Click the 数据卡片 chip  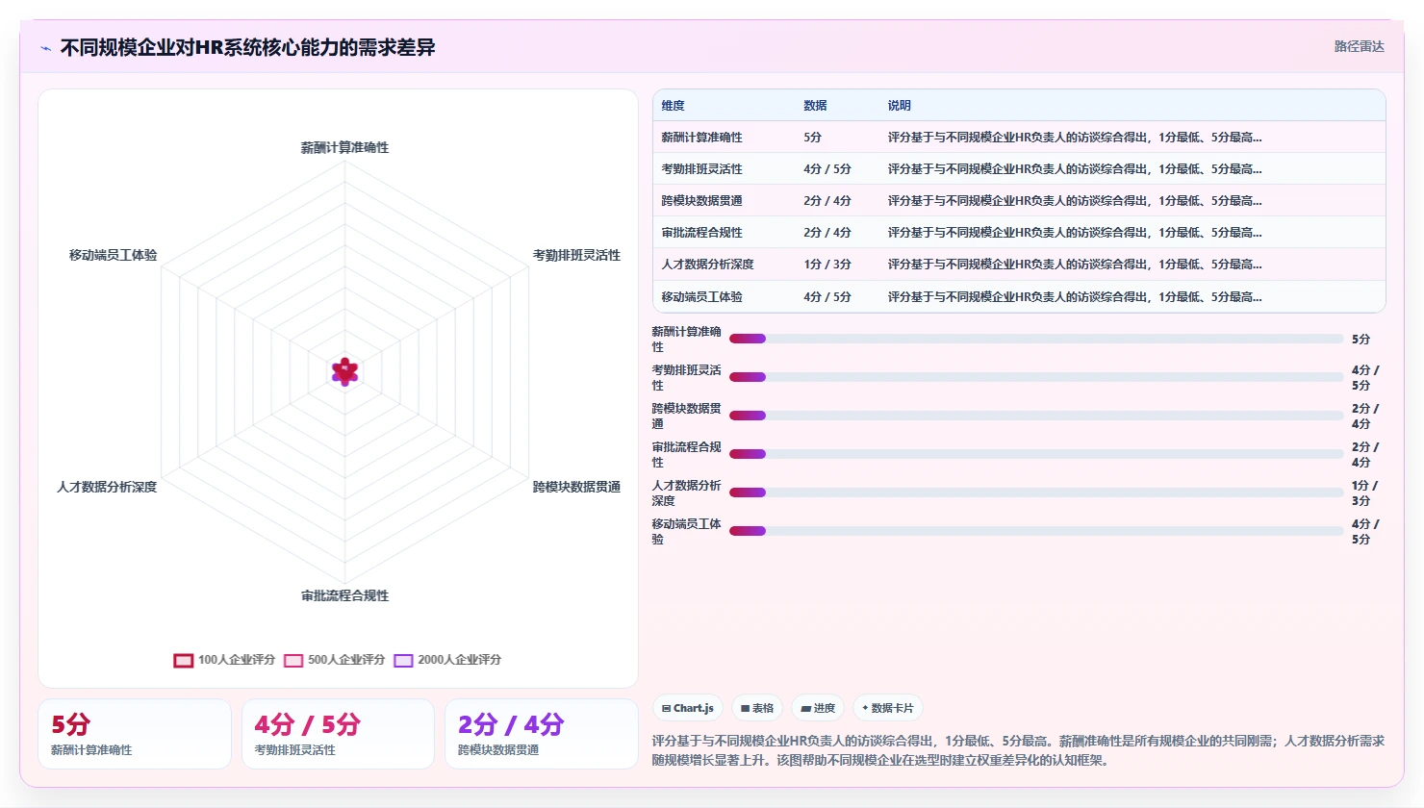pos(888,708)
